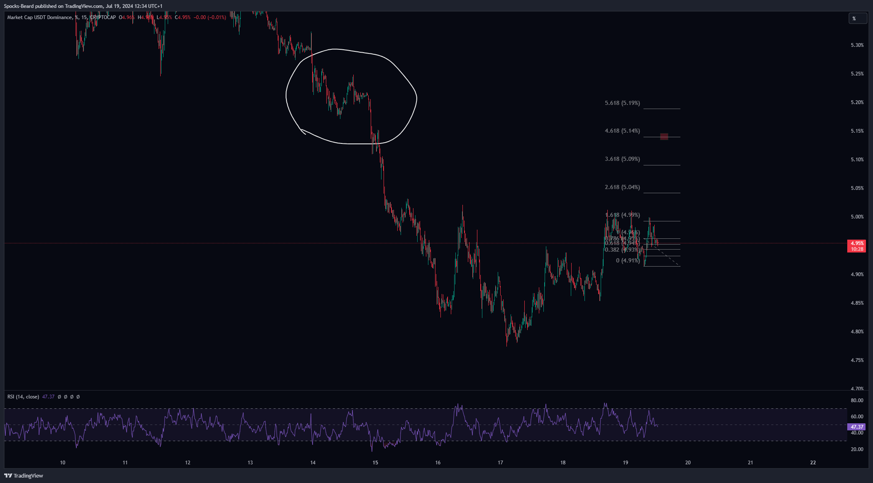Click the percent scale button

858,18
